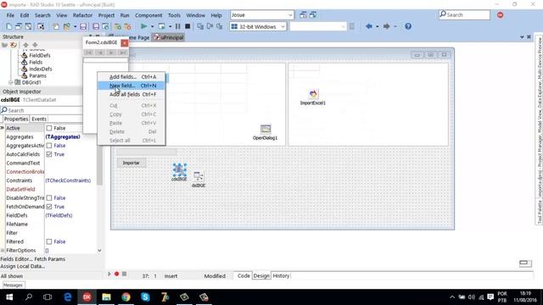Click the red delete icon in Structure toolbar
543x305 pixels.
[14, 45]
